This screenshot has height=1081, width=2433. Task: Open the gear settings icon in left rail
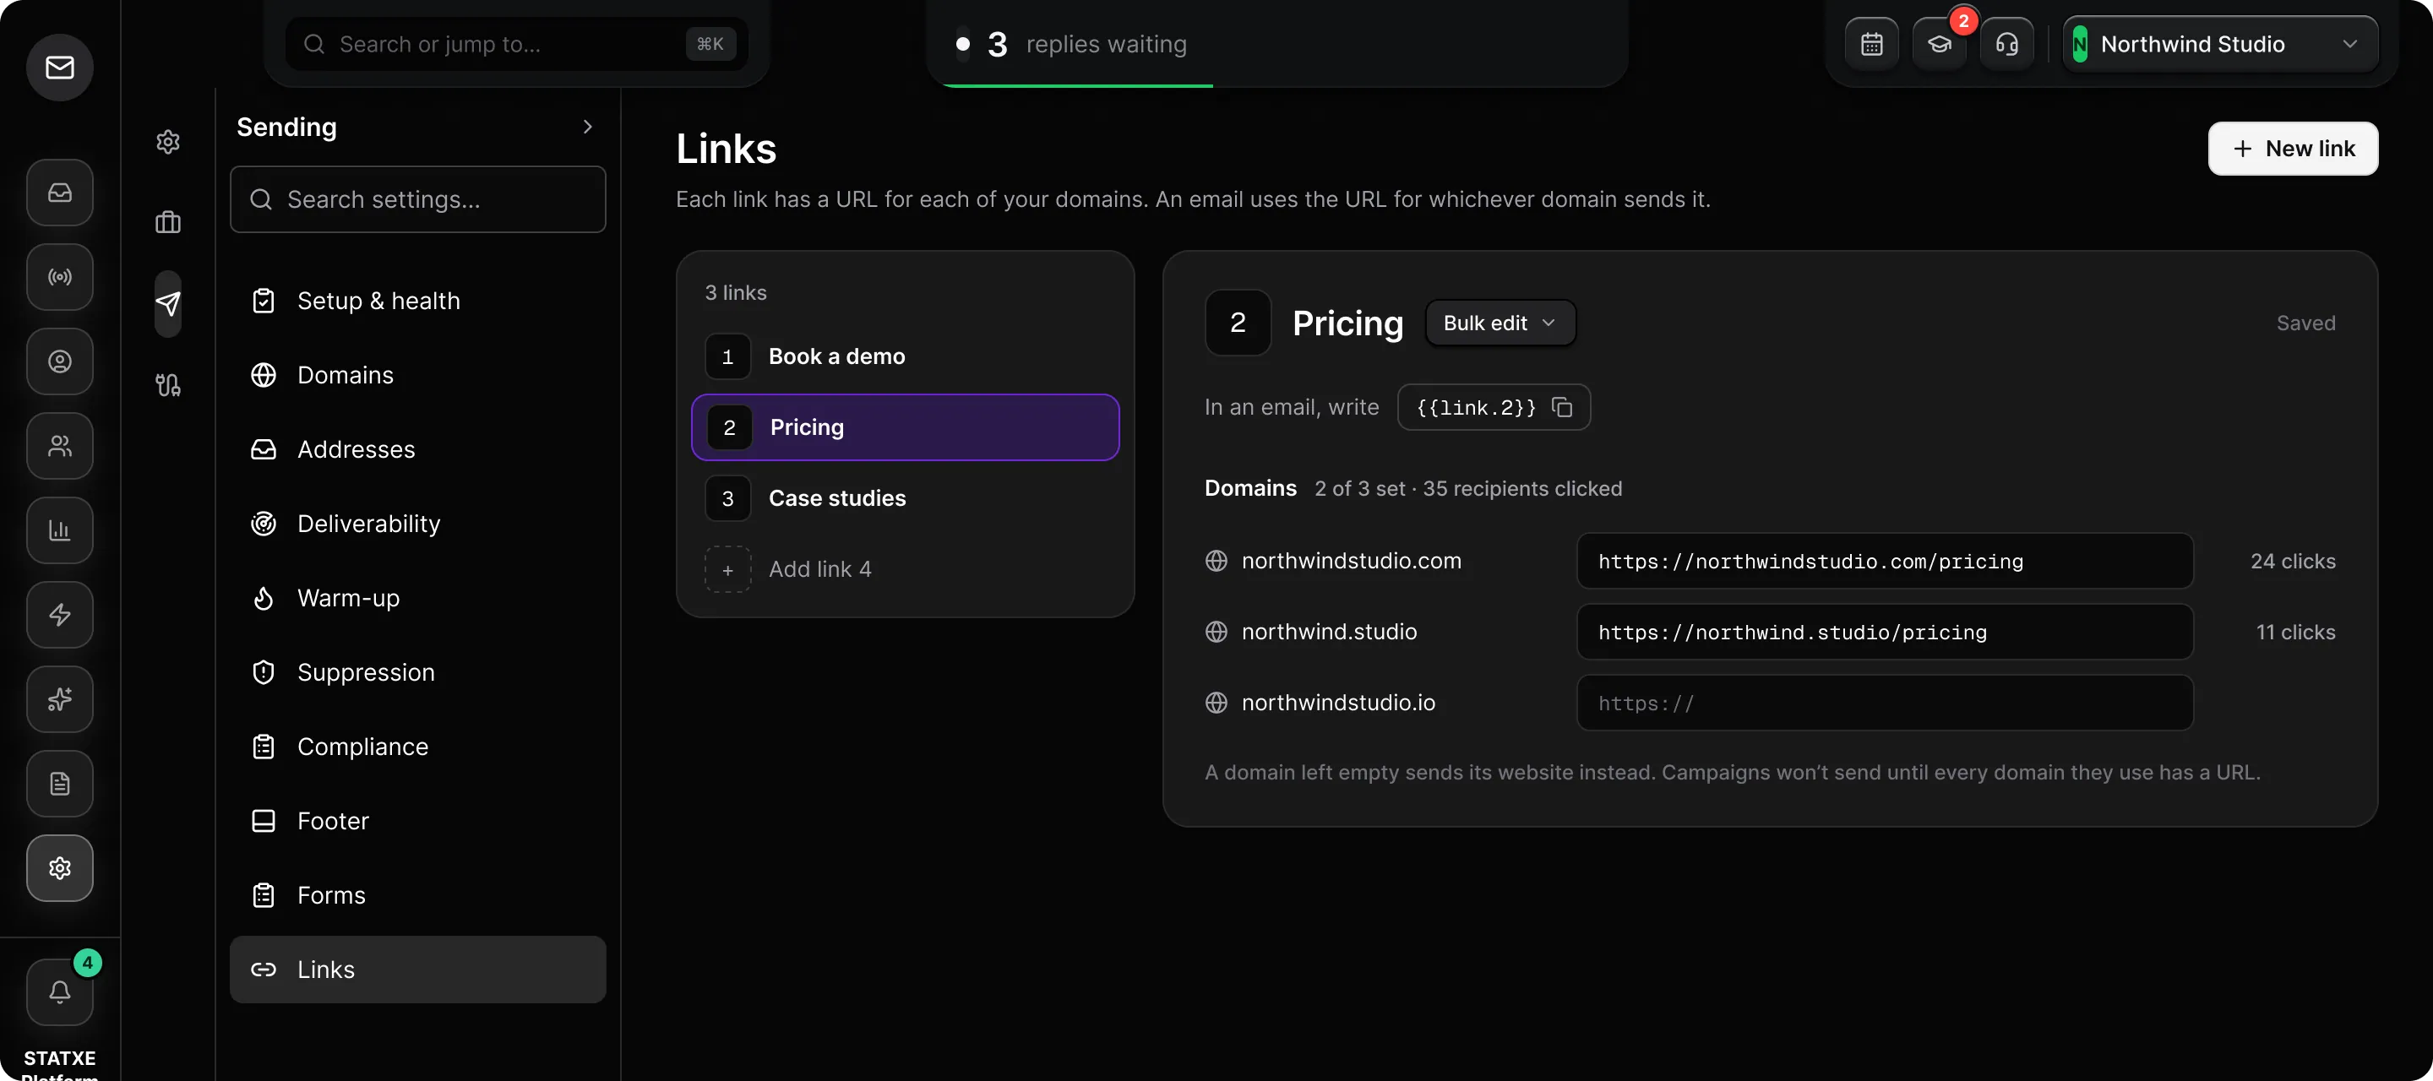pyautogui.click(x=59, y=867)
